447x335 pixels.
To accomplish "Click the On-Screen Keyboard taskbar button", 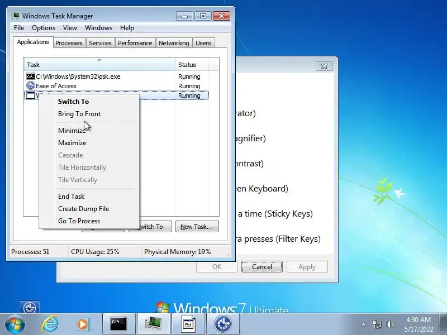I will click(x=188, y=324).
